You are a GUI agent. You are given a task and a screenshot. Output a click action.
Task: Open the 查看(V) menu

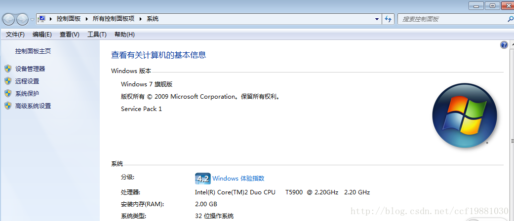(x=70, y=35)
